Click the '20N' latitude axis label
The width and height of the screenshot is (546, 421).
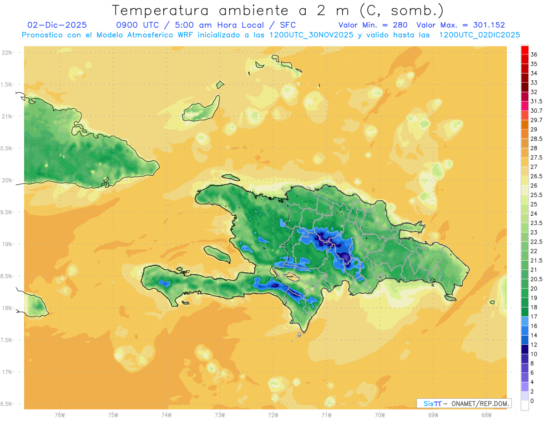click(6, 180)
